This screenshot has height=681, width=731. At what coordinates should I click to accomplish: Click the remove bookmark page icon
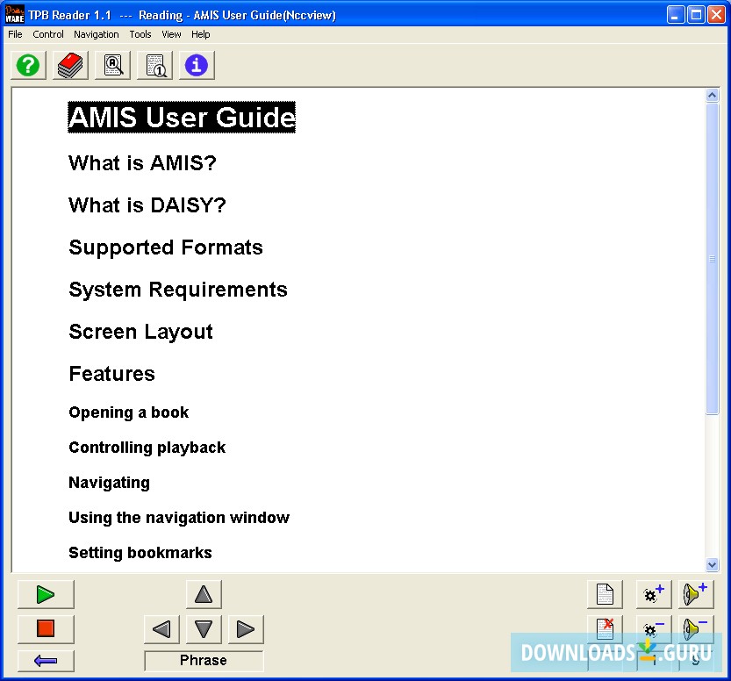605,629
